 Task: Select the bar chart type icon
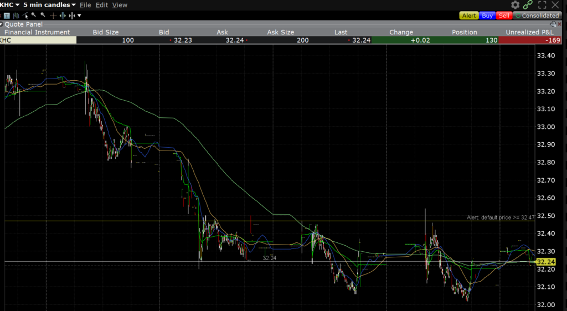tap(15, 15)
